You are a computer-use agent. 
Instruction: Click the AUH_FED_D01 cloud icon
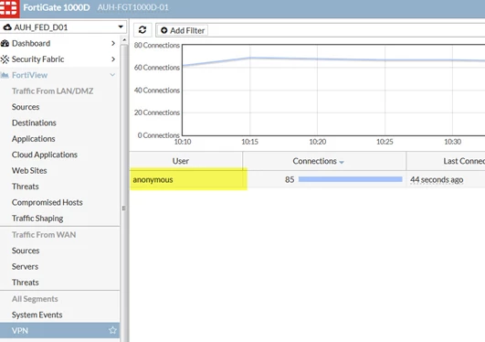[7, 27]
